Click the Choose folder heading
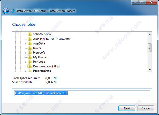Image resolution: width=159 pixels, height=115 pixels. click(x=24, y=25)
